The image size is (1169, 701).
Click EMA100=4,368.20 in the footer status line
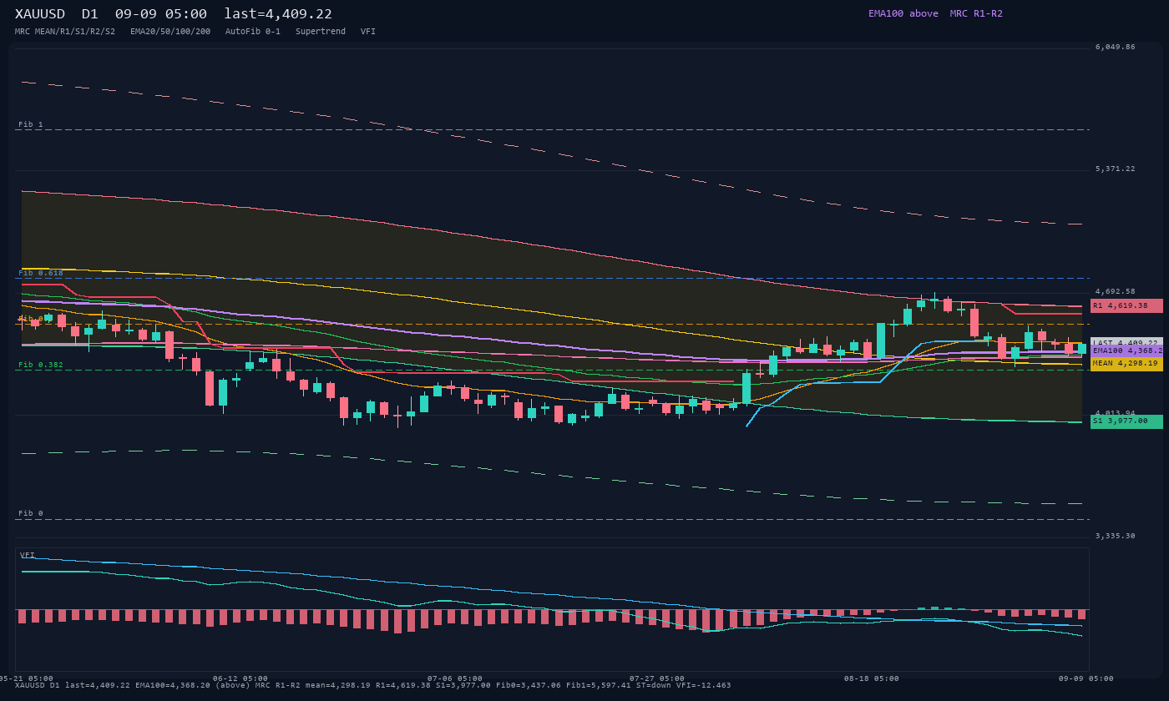(173, 686)
